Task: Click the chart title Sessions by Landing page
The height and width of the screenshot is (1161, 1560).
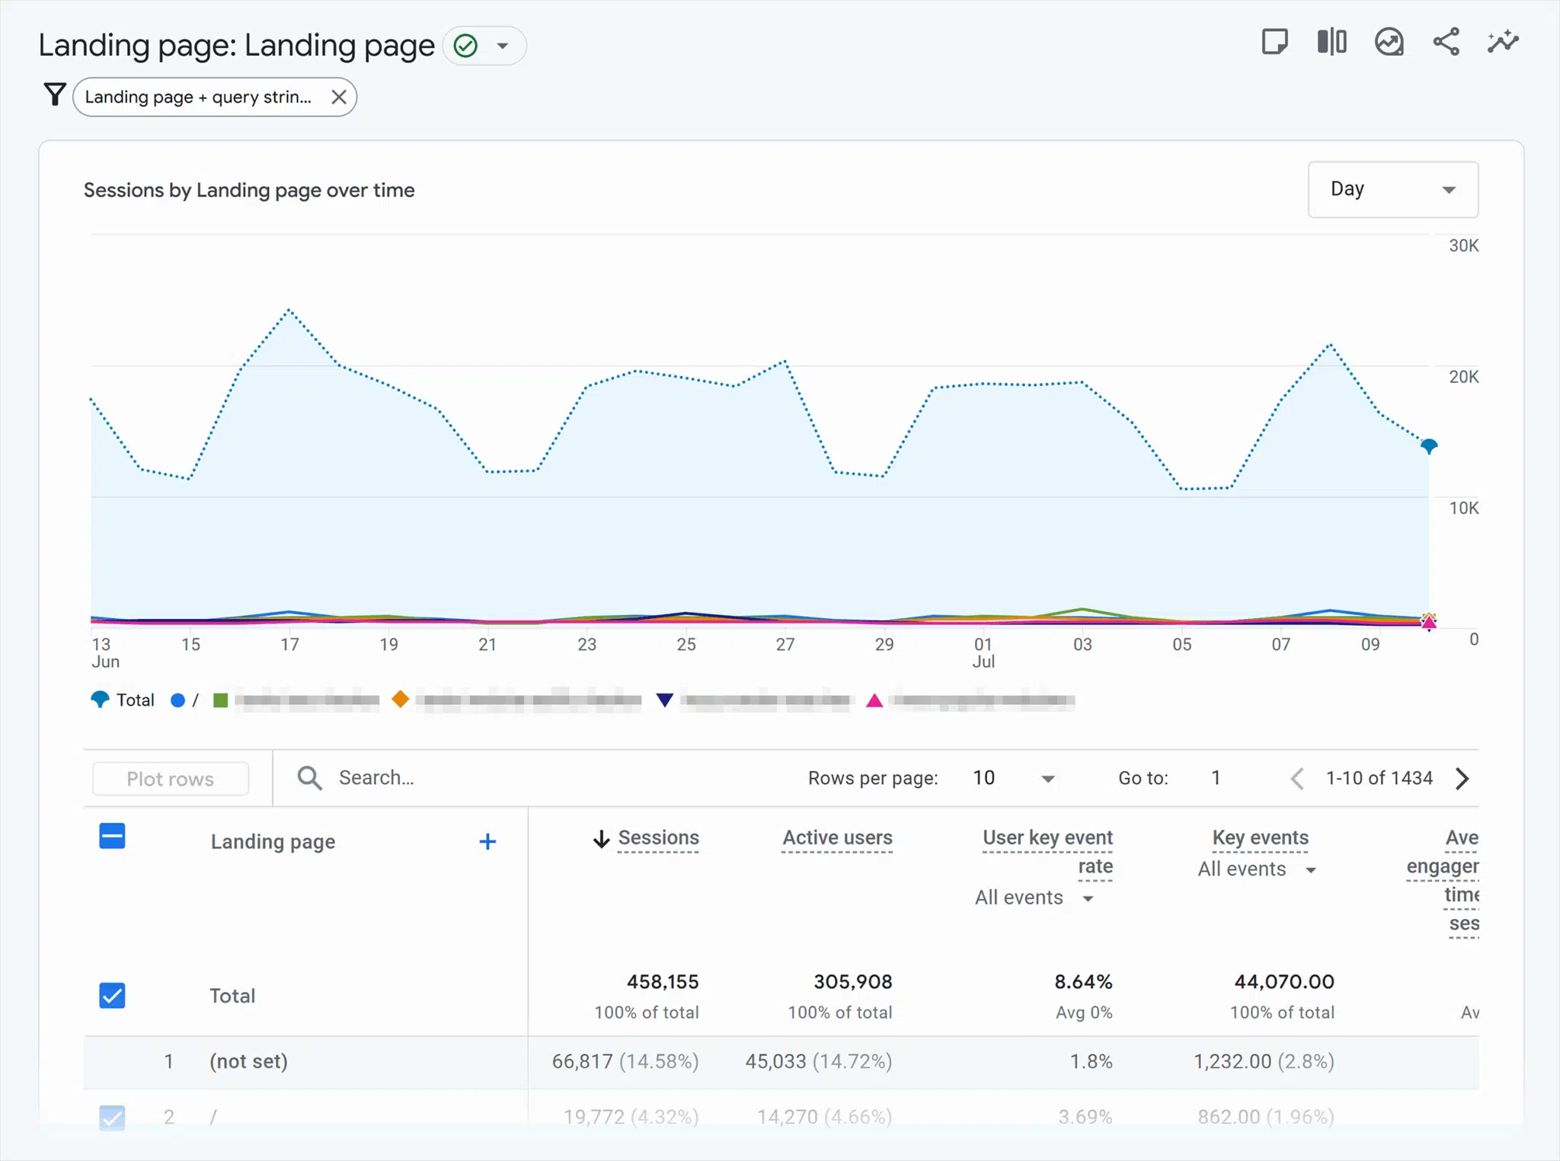Action: (x=249, y=190)
